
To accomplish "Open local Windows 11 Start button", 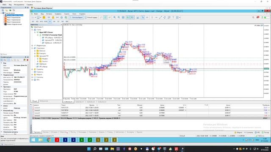I will [x=89, y=149].
